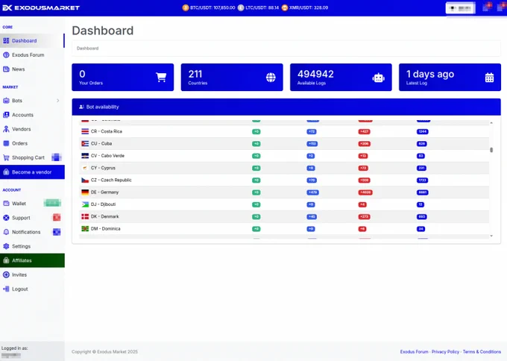507x361 pixels.
Task: Click the Settings gear icon
Action: (6, 246)
